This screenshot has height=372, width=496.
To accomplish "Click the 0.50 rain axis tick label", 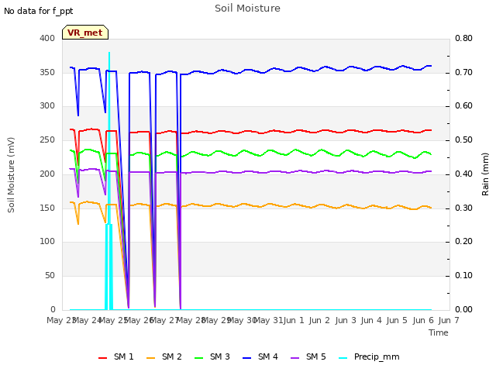I will point(463,139).
